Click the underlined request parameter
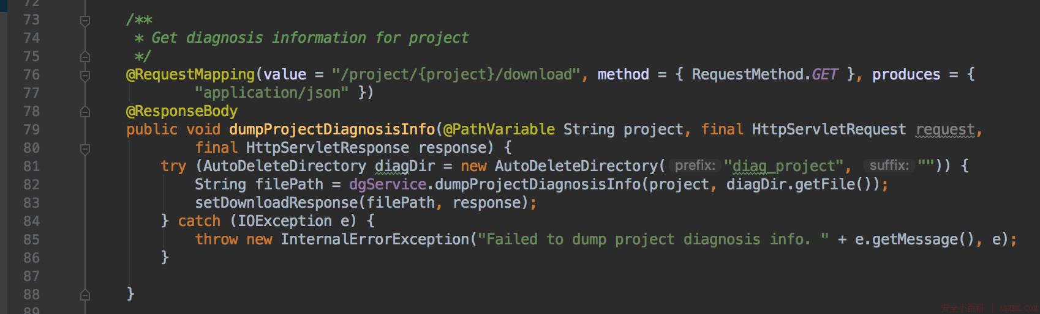The image size is (1040, 314). (x=945, y=130)
